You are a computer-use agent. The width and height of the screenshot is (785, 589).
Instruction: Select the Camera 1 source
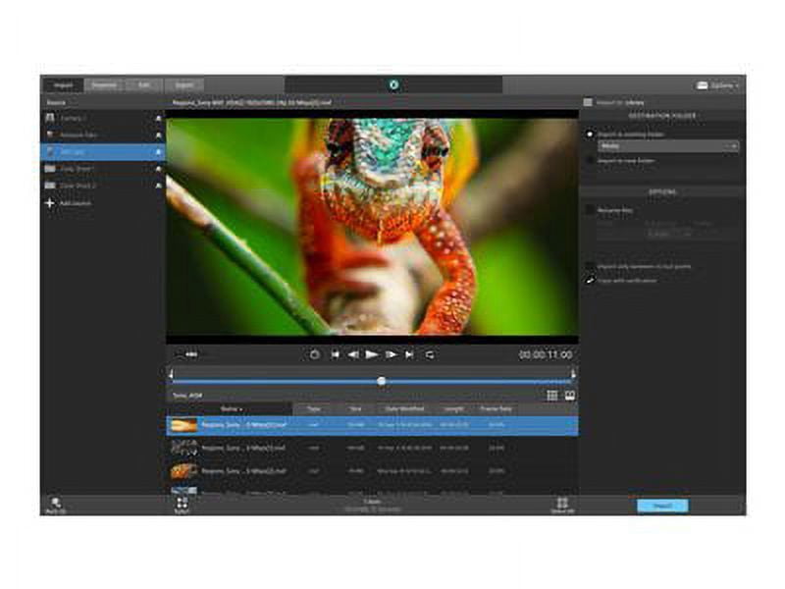tap(103, 118)
